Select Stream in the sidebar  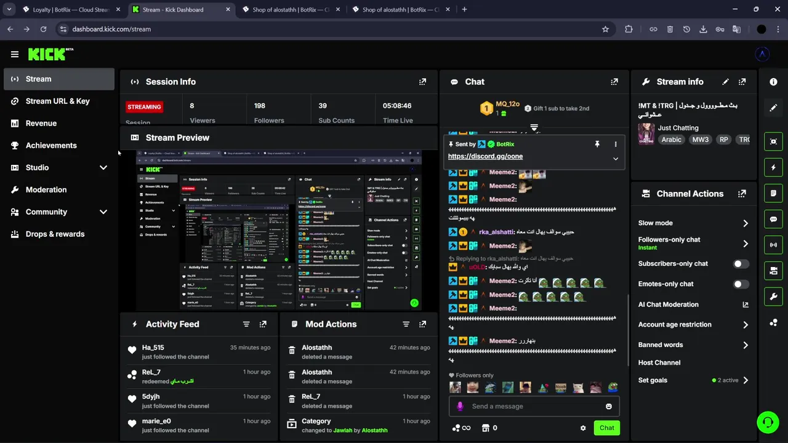click(x=58, y=79)
